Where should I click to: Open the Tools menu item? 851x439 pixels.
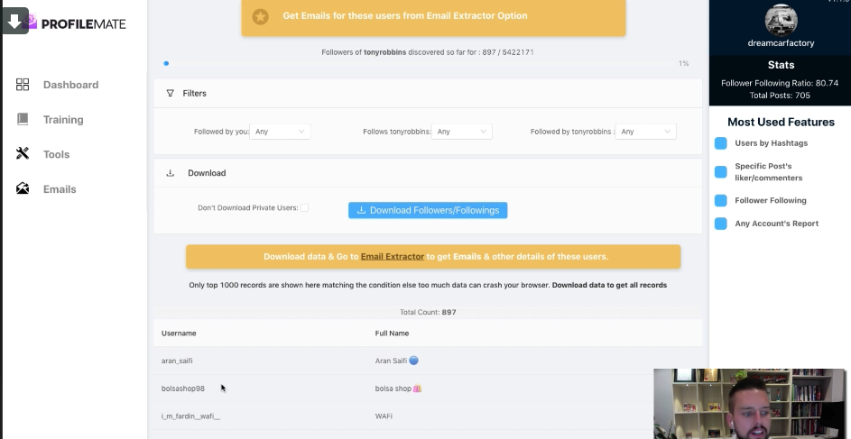point(57,154)
